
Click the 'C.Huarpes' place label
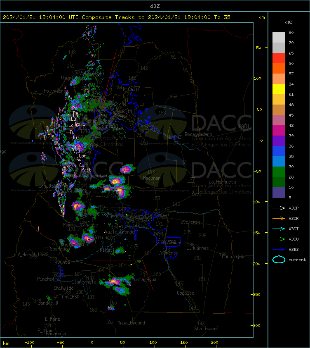tap(197, 248)
